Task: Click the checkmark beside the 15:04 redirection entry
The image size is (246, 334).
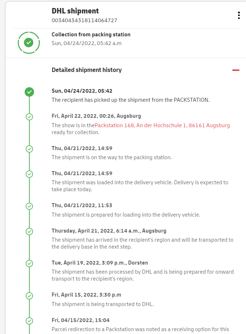Action: click(x=30, y=321)
